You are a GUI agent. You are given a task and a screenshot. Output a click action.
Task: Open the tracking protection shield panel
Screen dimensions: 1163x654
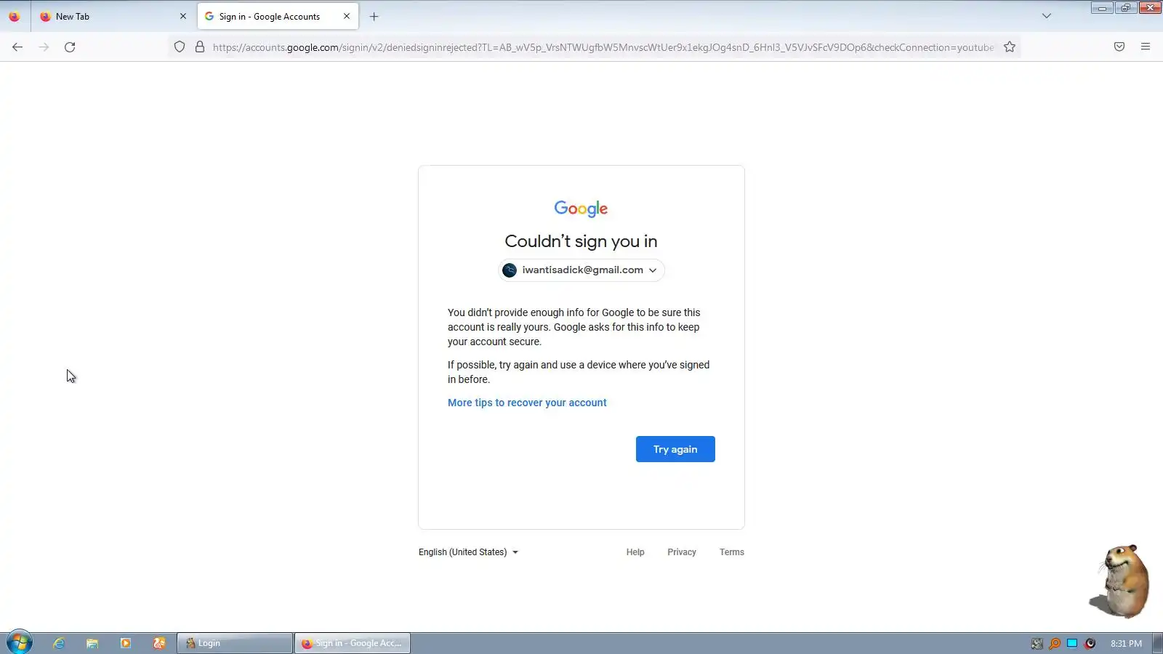[180, 47]
